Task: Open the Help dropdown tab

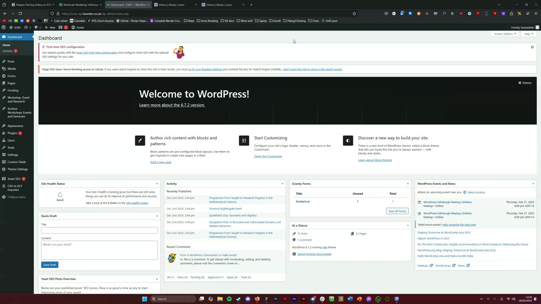Action: tap(528, 34)
